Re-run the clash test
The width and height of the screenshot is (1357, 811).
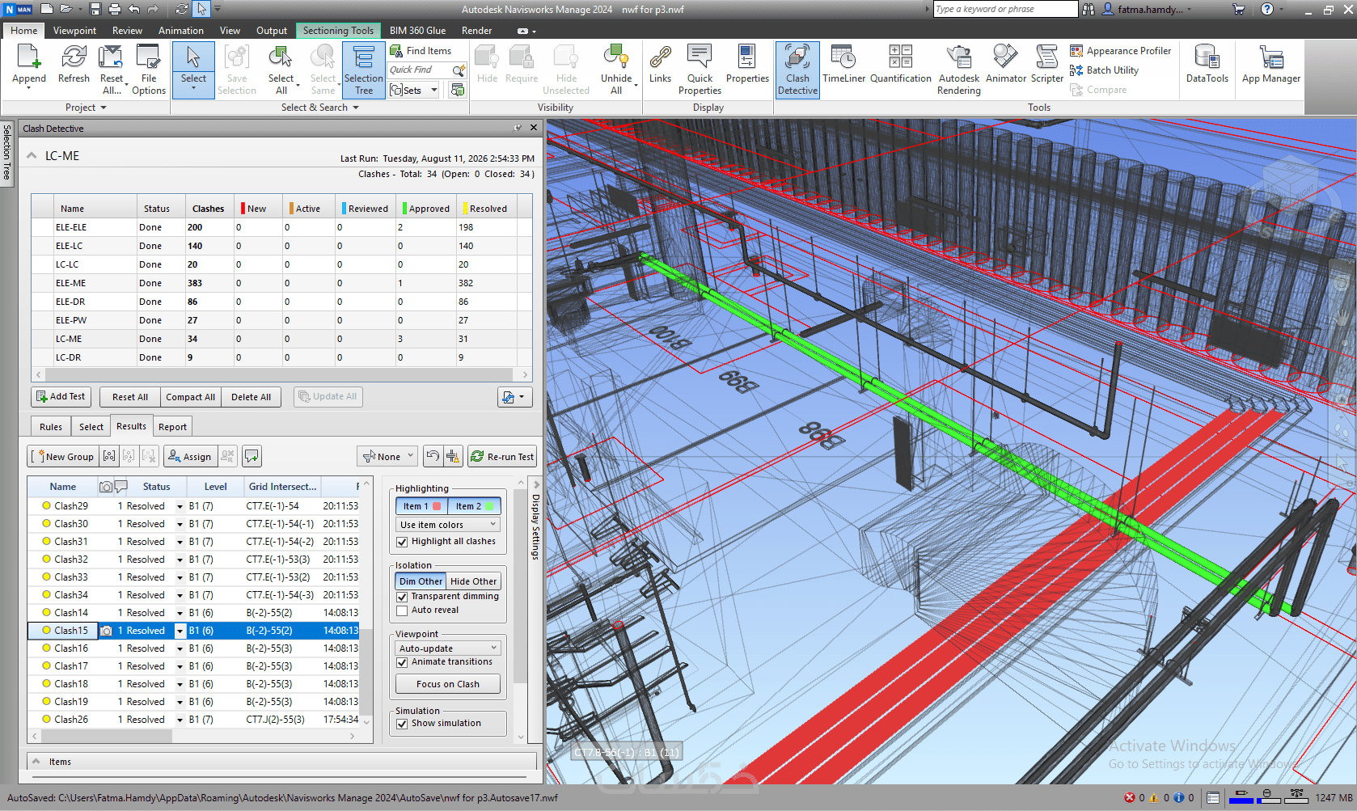(501, 457)
